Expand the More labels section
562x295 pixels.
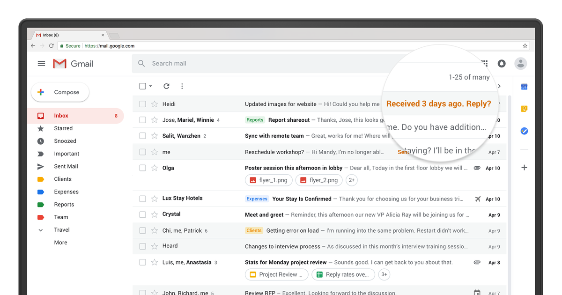pyautogui.click(x=60, y=243)
